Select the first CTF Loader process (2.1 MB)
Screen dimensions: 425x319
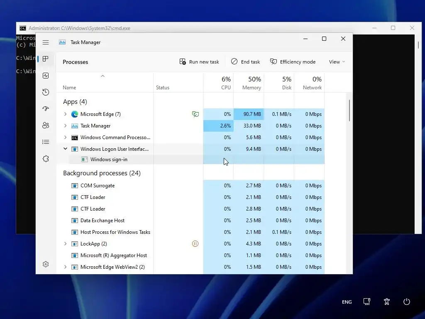191,197
